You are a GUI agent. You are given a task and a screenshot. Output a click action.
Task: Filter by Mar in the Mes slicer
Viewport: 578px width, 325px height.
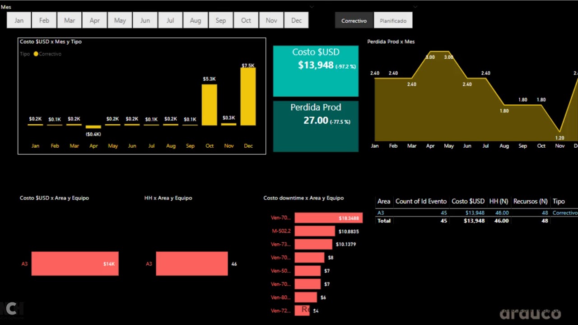[x=70, y=20]
